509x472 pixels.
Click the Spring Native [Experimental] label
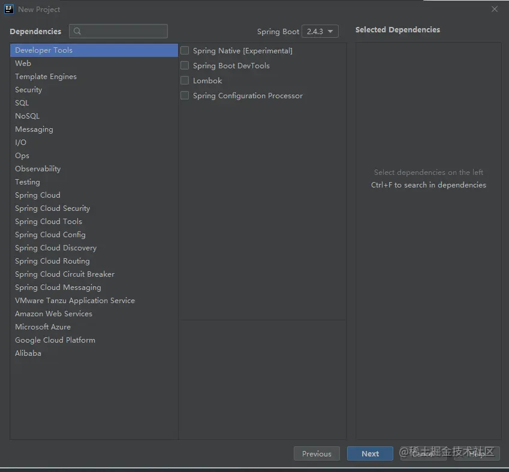click(x=242, y=50)
